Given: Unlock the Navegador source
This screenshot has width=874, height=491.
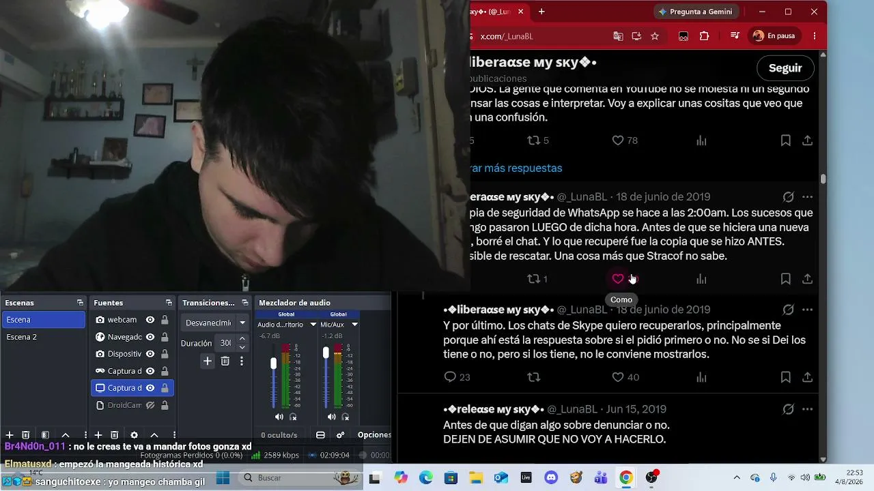Looking at the screenshot, I should pyautogui.click(x=165, y=337).
